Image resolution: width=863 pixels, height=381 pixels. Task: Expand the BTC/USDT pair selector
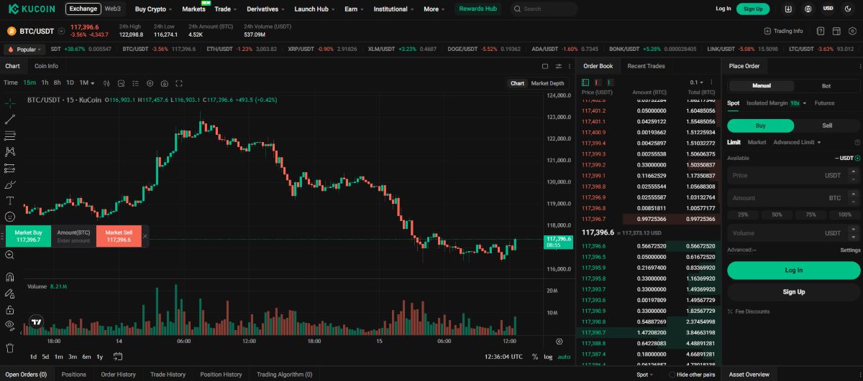tap(61, 31)
